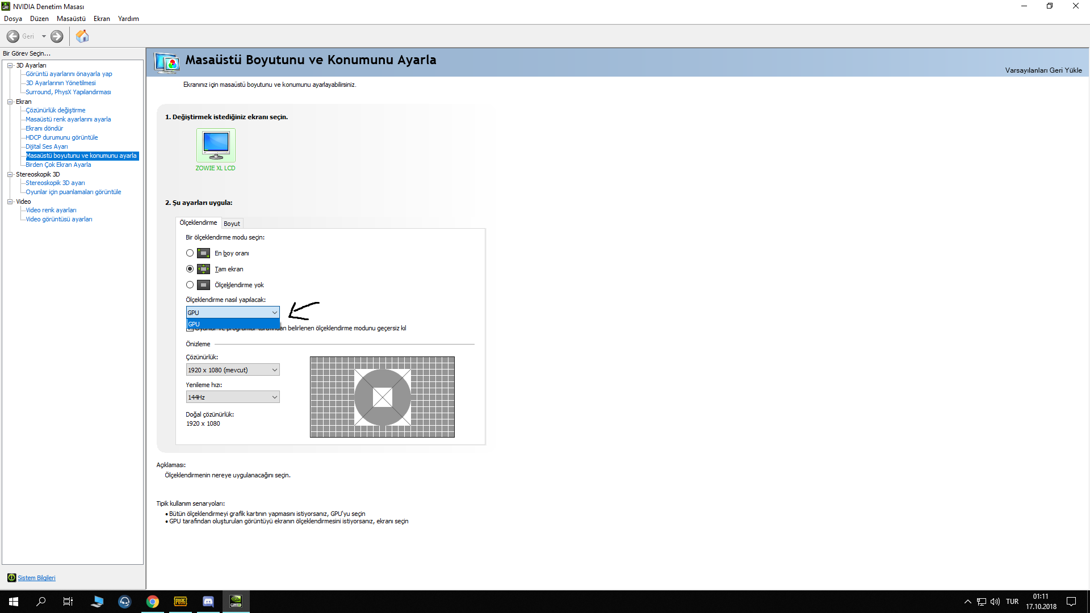Select En boy oranı scaling mode
This screenshot has height=613, width=1090.
click(190, 253)
